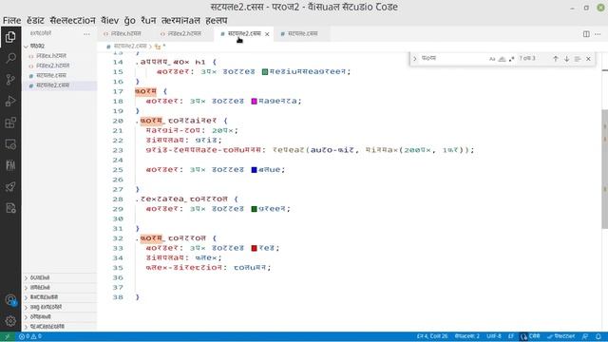Open the Extensions view squares icon
This screenshot has width=608, height=342.
click(10, 123)
